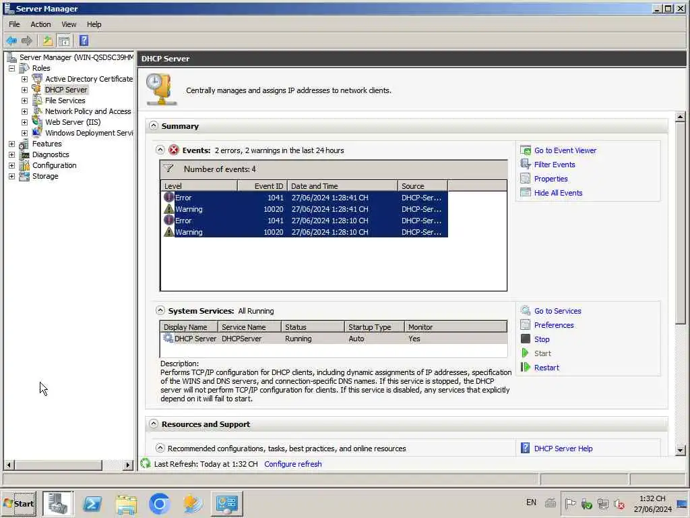Viewport: 690px width, 518px height.
Task: Sort events by Event ID column
Action: pos(263,186)
